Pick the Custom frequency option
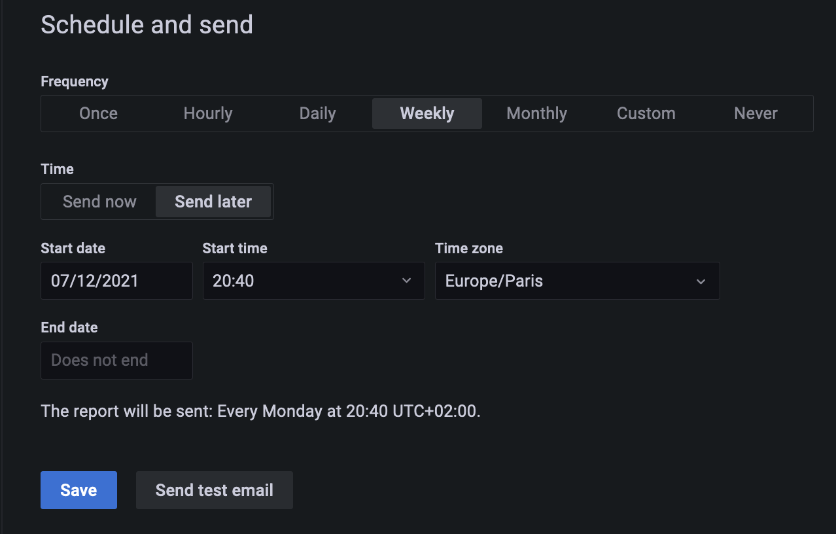The width and height of the screenshot is (836, 534). click(646, 113)
